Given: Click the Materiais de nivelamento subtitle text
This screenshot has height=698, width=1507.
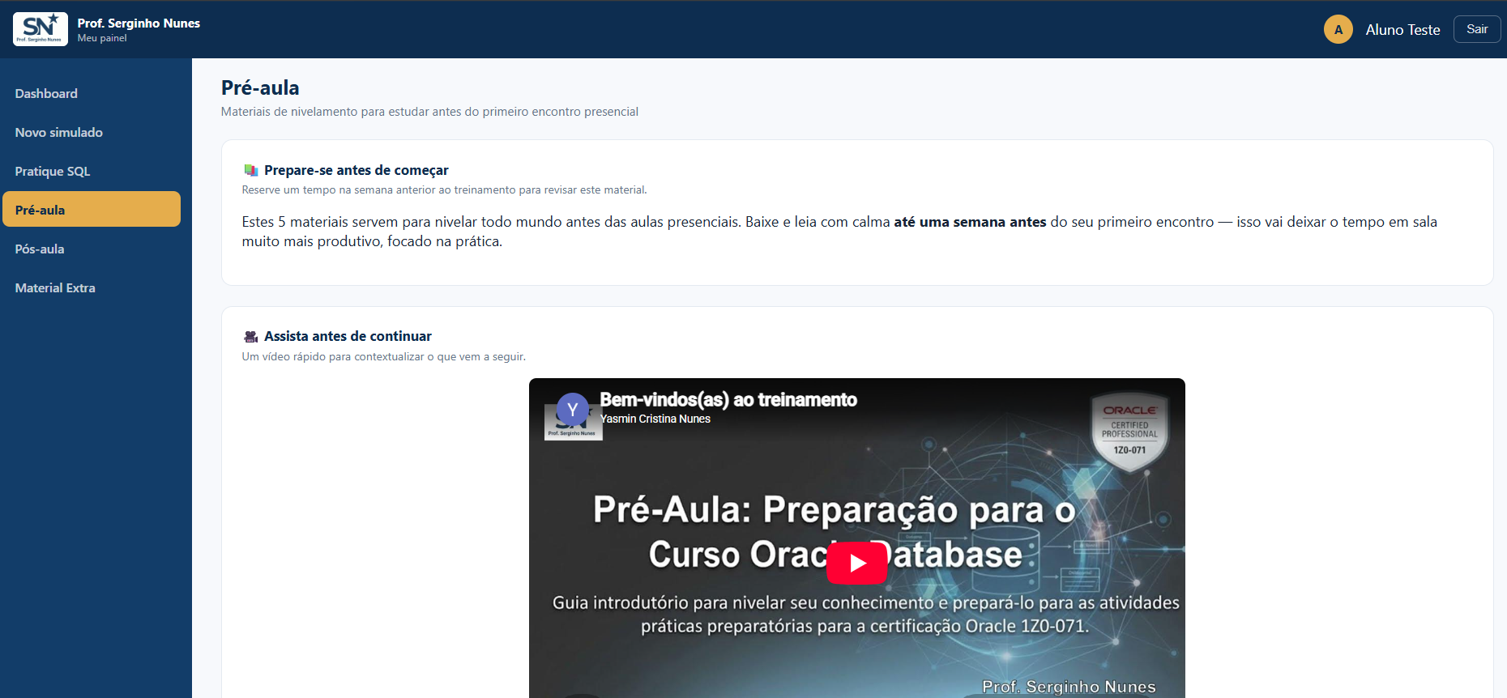Looking at the screenshot, I should point(429,112).
